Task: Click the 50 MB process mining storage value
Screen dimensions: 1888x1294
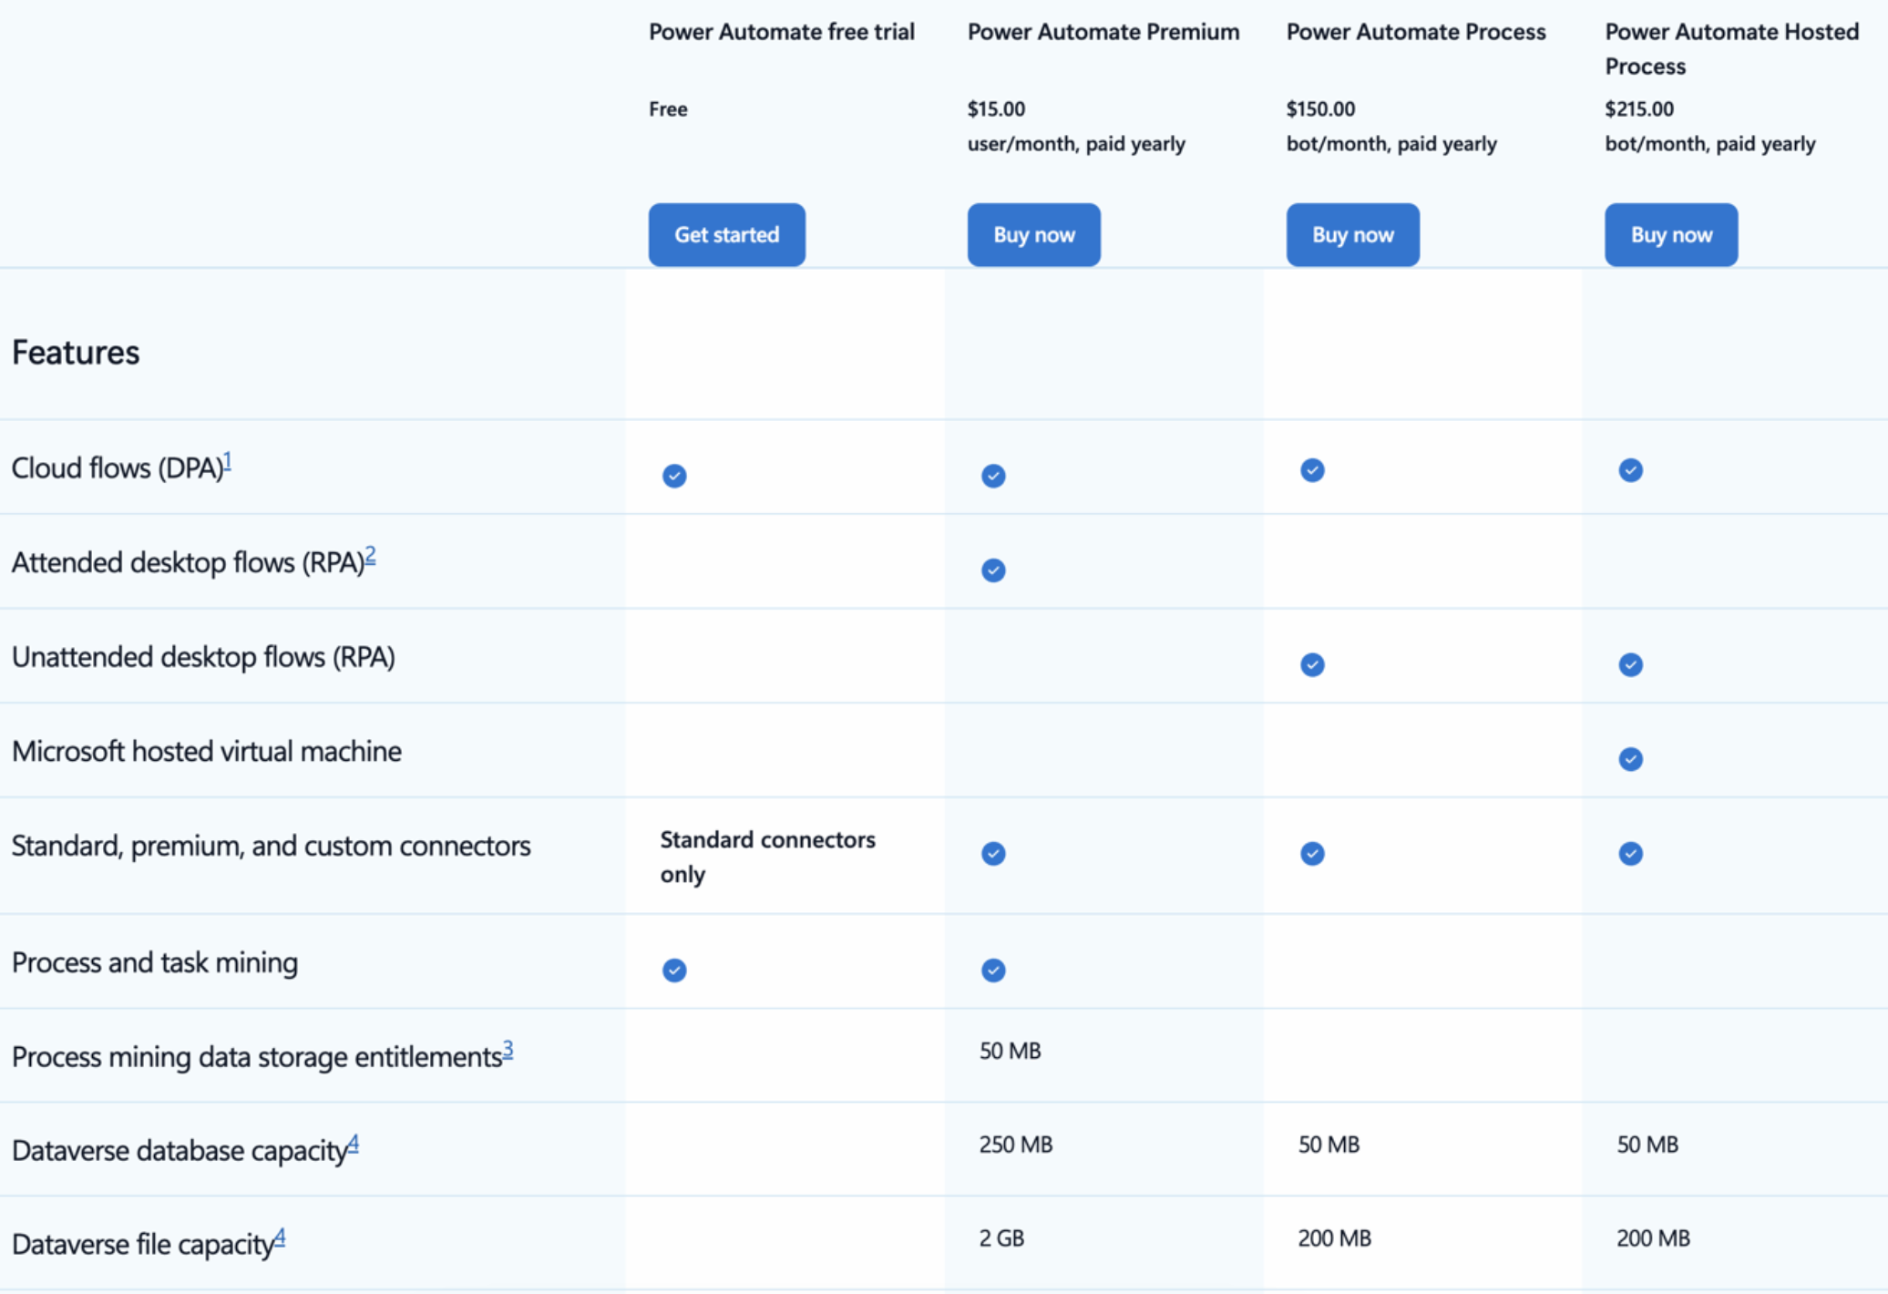Action: click(x=1010, y=1051)
